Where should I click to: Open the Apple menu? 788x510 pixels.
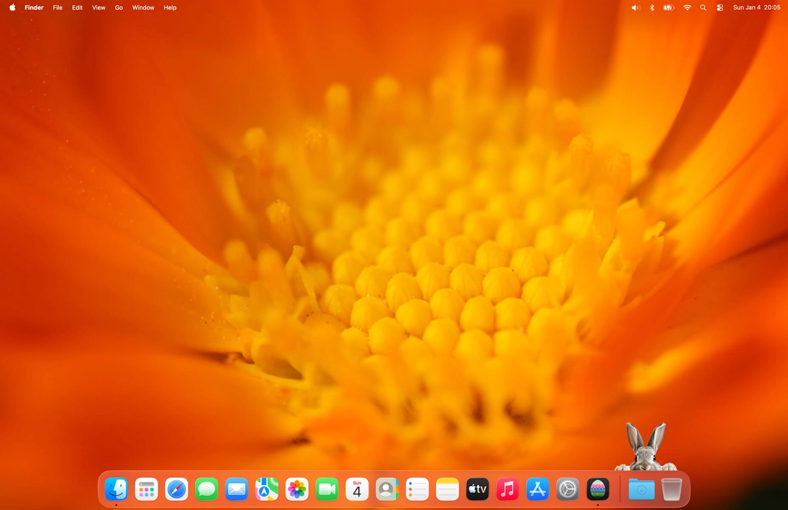click(x=12, y=8)
